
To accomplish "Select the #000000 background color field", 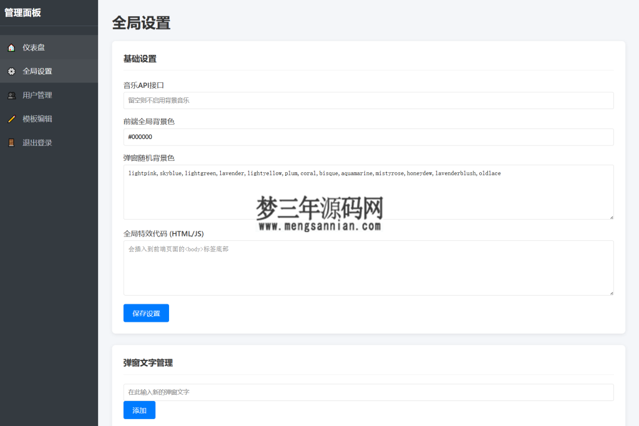I will click(x=368, y=137).
